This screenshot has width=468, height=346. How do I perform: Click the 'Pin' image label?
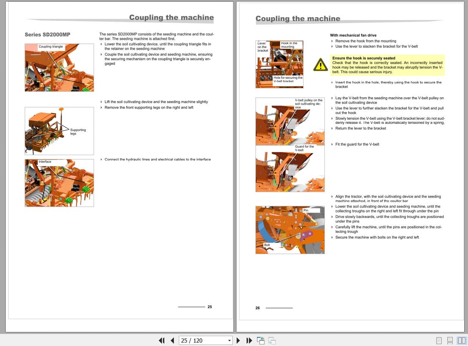[x=306, y=210]
